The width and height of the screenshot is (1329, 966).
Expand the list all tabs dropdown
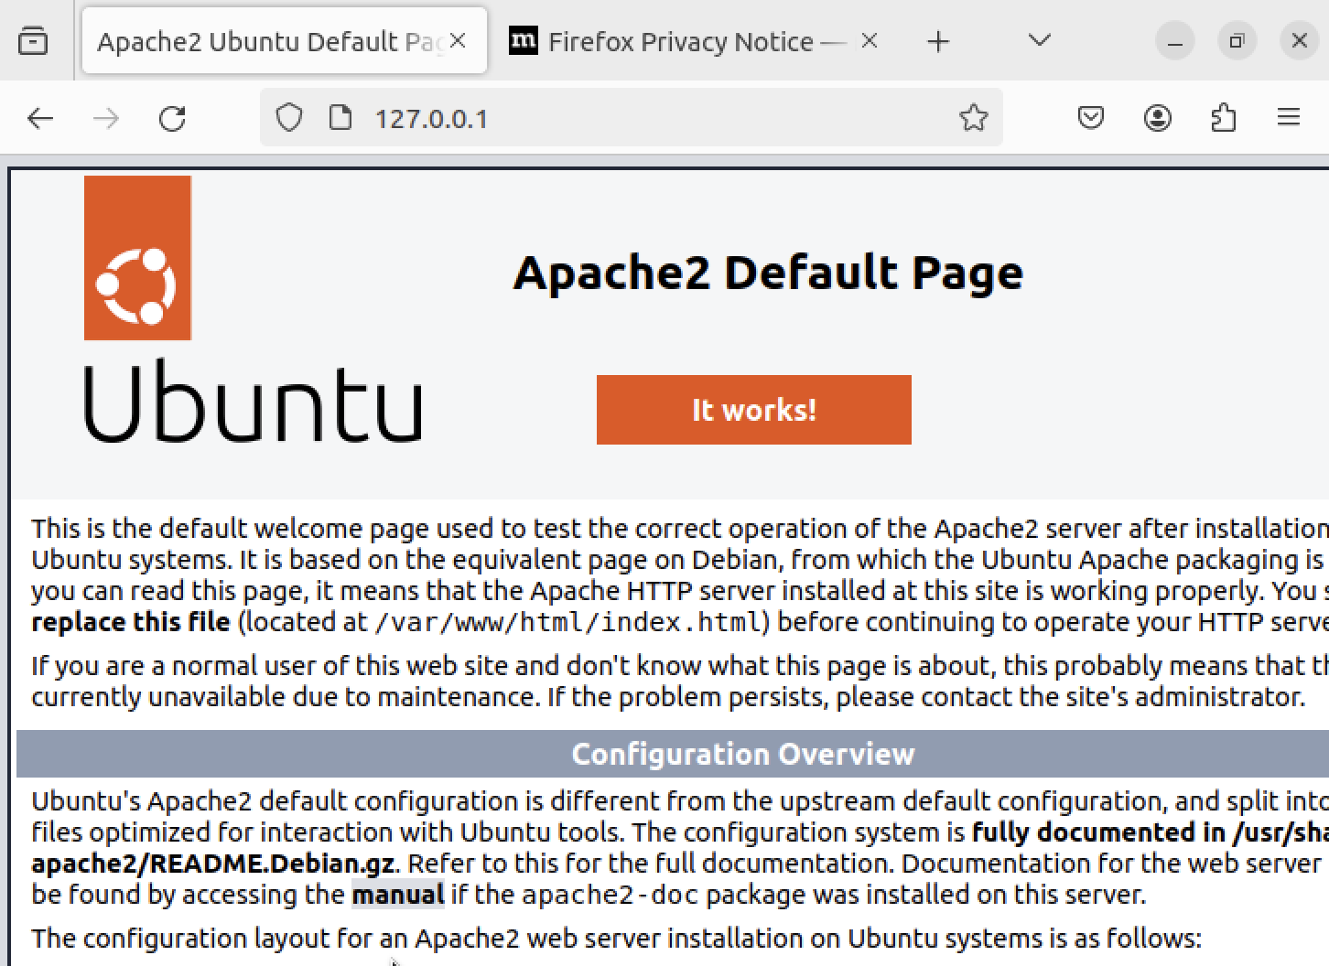click(x=1039, y=41)
